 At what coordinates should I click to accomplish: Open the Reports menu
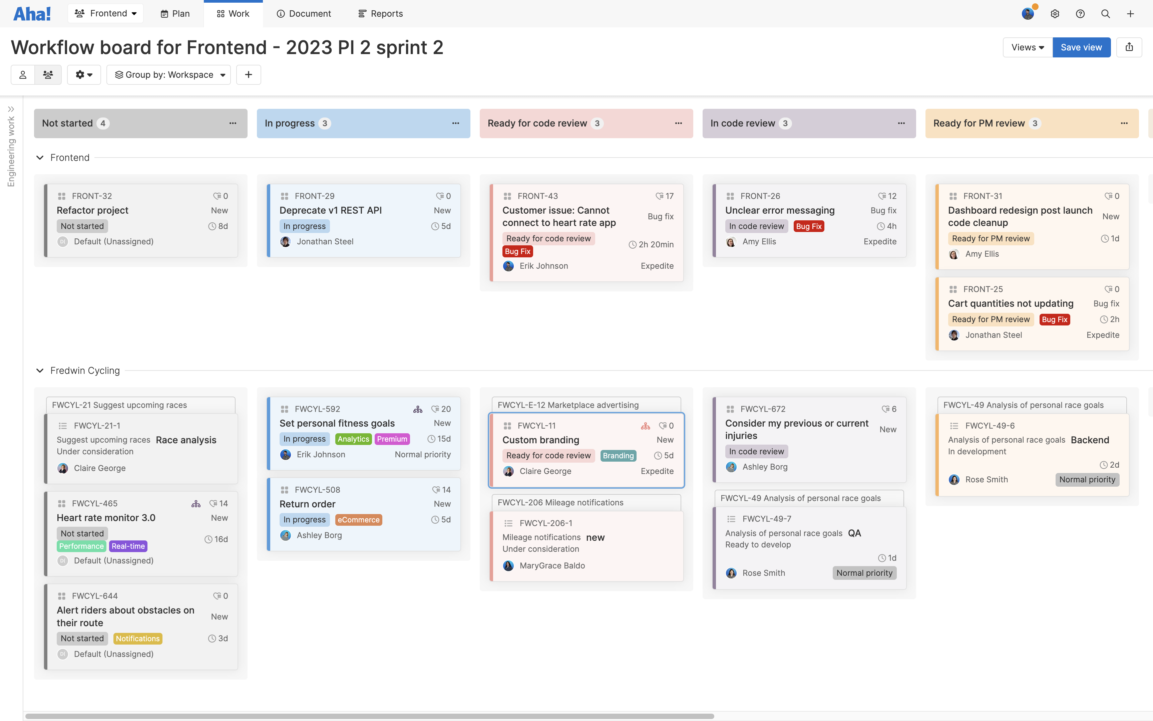[380, 13]
